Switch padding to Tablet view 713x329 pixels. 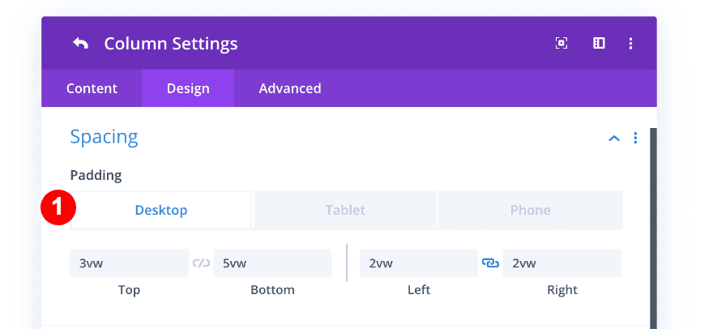coord(346,210)
